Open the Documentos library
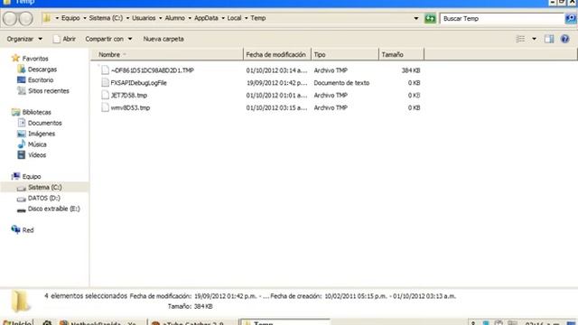Viewport: 578px width, 325px height. (x=44, y=123)
